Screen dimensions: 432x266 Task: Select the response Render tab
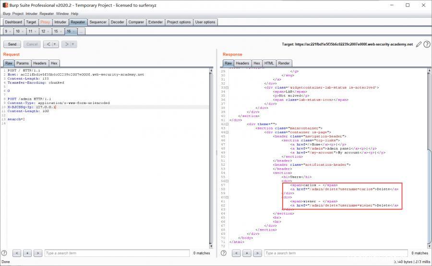(x=284, y=63)
